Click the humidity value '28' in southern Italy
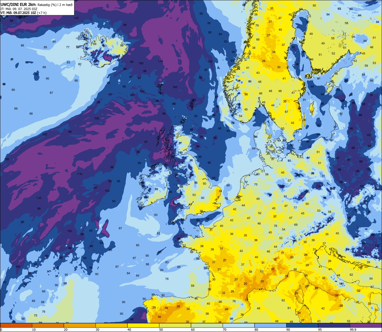Viewport: 382px width, 332px height. coord(341,305)
